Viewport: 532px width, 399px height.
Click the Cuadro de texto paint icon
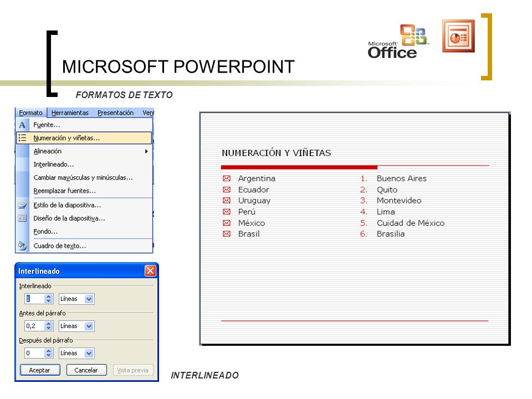[22, 245]
